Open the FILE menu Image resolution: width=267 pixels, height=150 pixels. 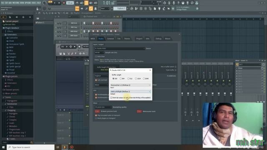(x=3, y=3)
